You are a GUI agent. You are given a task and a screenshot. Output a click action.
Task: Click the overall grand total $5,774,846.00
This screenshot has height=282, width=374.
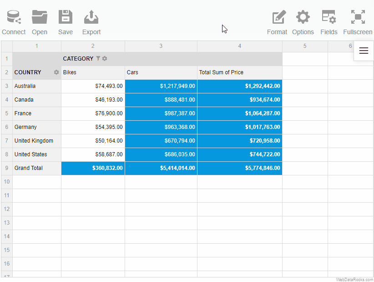pos(240,168)
